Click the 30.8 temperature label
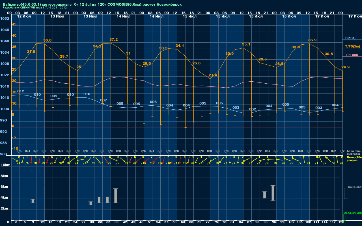 (x=329, y=54)
